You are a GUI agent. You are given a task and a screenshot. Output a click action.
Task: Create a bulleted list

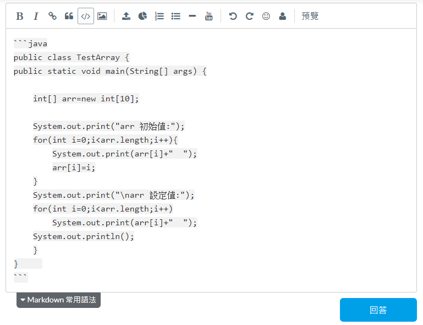click(x=175, y=16)
